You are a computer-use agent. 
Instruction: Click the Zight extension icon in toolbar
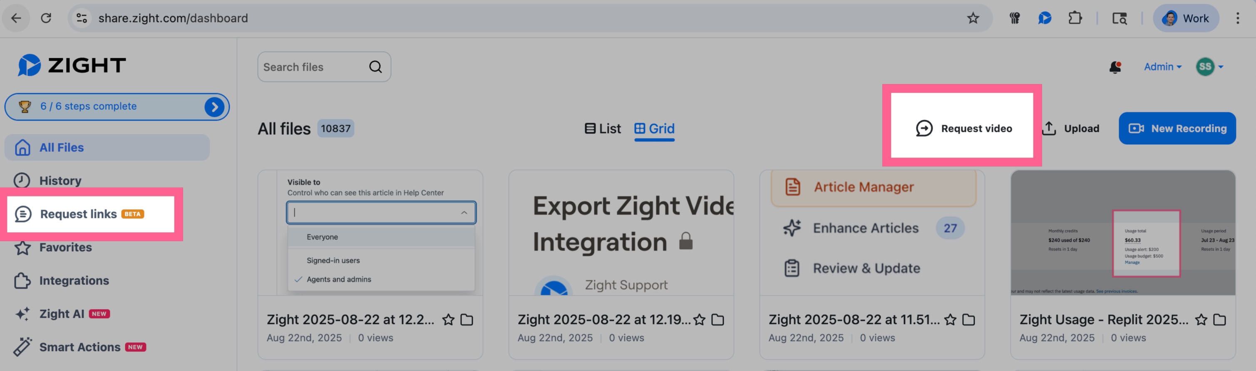[x=1045, y=19]
